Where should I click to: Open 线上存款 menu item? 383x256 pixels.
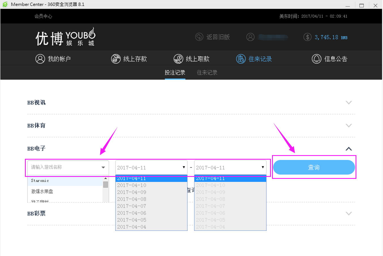tap(129, 59)
